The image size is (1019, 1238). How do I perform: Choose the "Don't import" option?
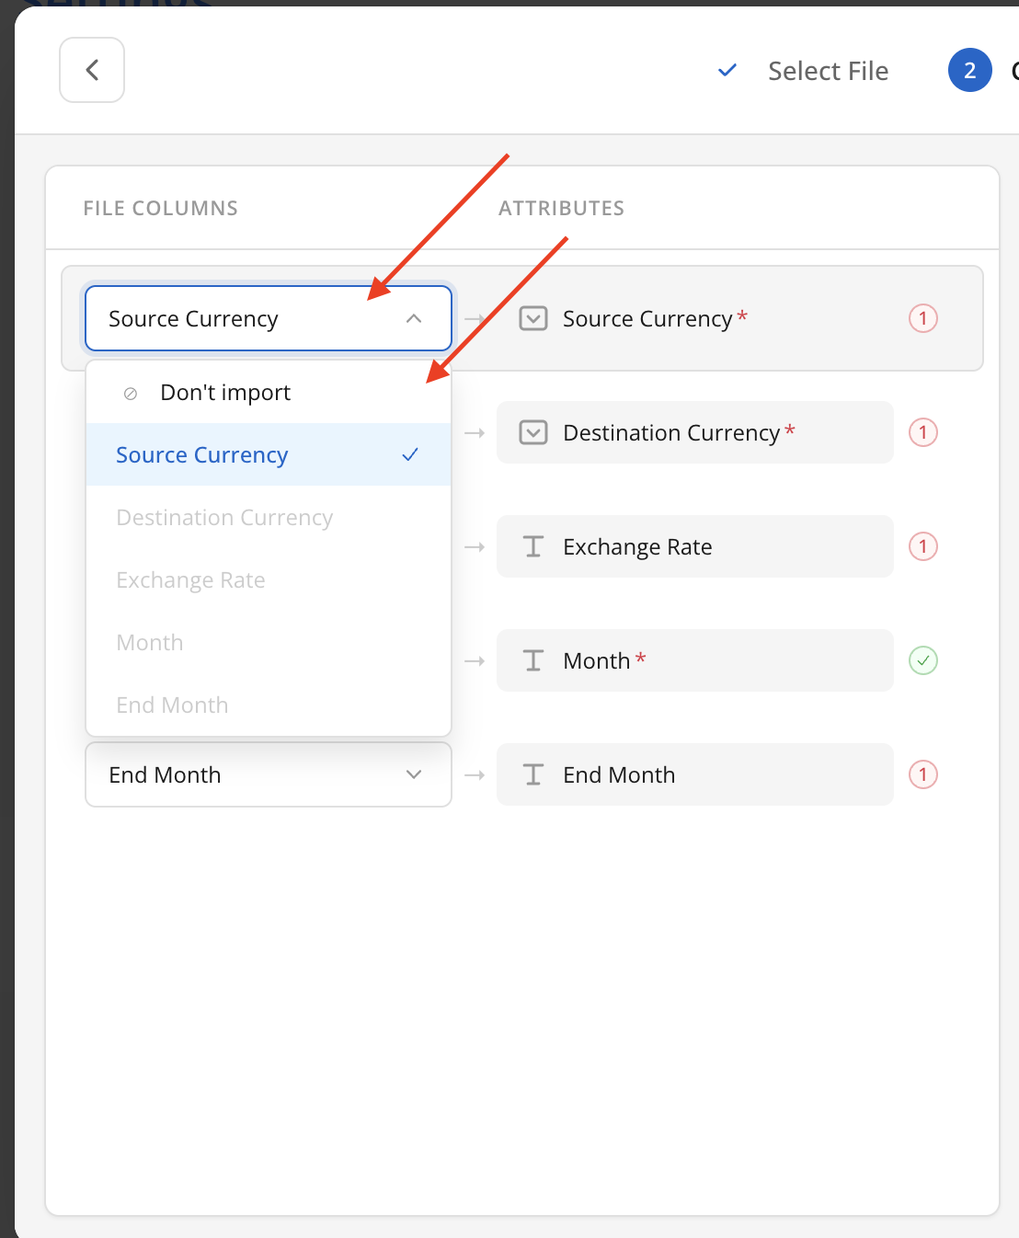point(269,393)
